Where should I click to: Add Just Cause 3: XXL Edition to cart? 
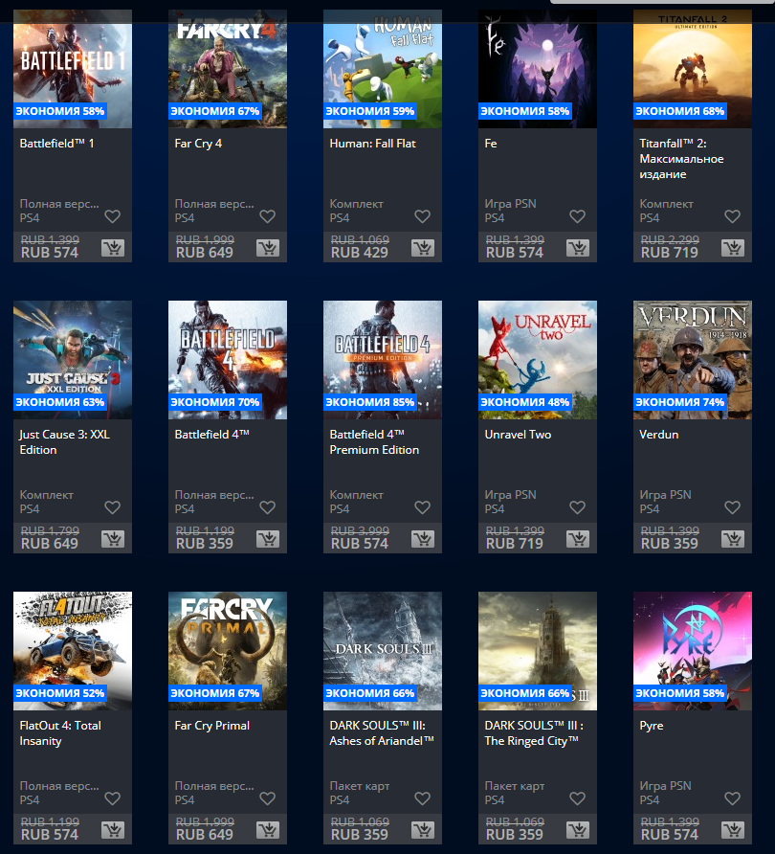tap(113, 540)
